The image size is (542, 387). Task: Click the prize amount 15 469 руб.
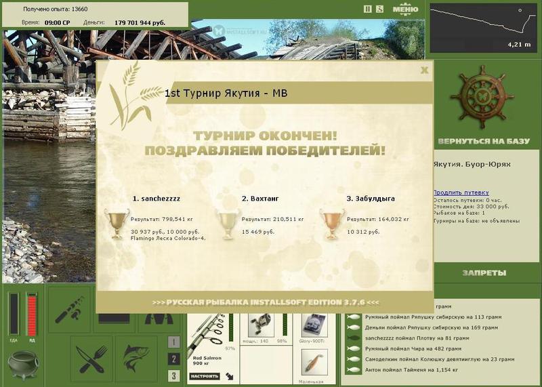258,232
